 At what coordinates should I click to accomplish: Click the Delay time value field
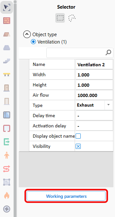pyautogui.click(x=94, y=116)
